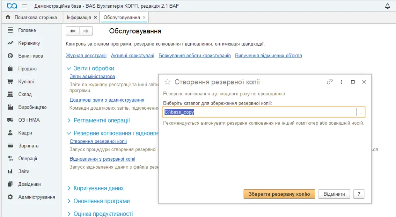Click the Адміністрування gear icon
This screenshot has height=217, width=396.
[x=10, y=197]
